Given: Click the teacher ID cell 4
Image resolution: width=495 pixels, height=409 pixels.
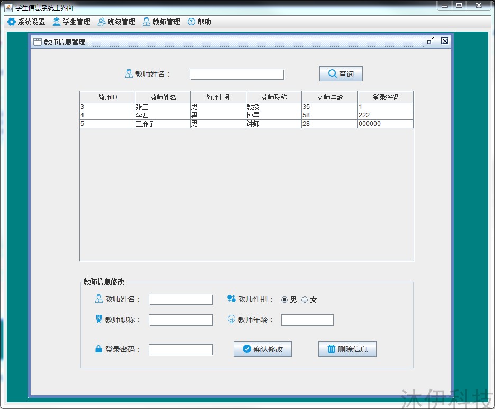Looking at the screenshot, I should 107,115.
